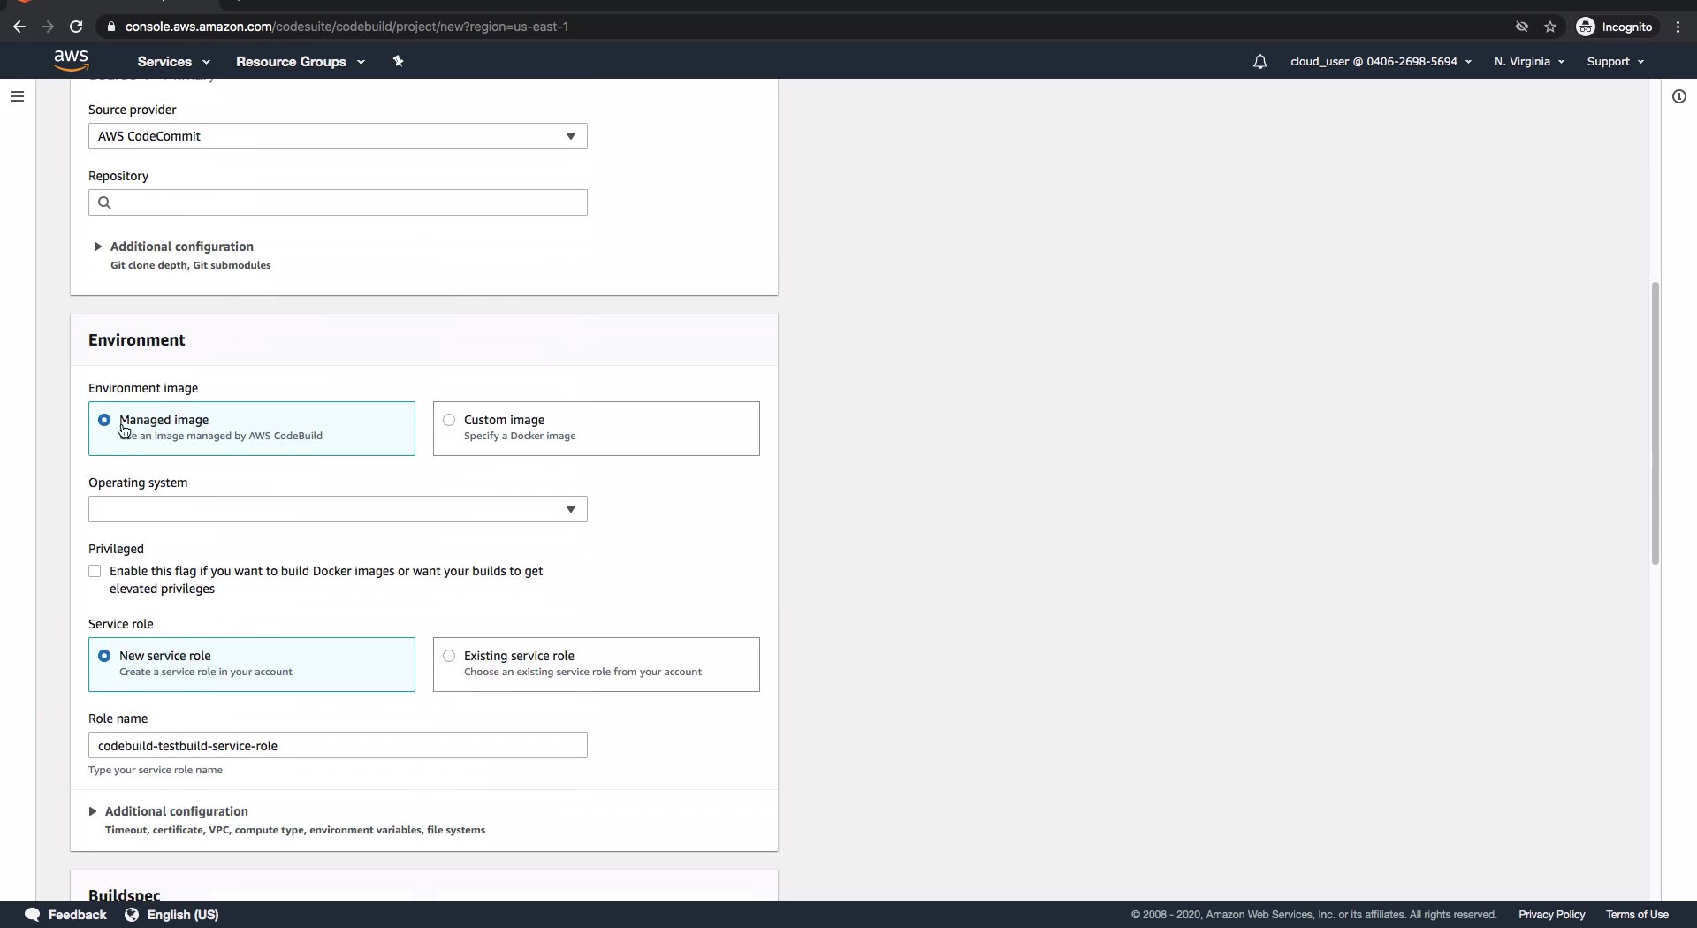Click the browser forward arrow

point(48,27)
